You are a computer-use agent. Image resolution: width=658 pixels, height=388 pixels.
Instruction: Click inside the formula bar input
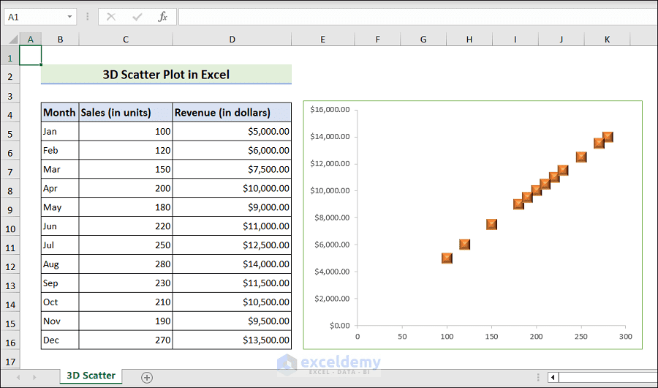click(x=417, y=17)
